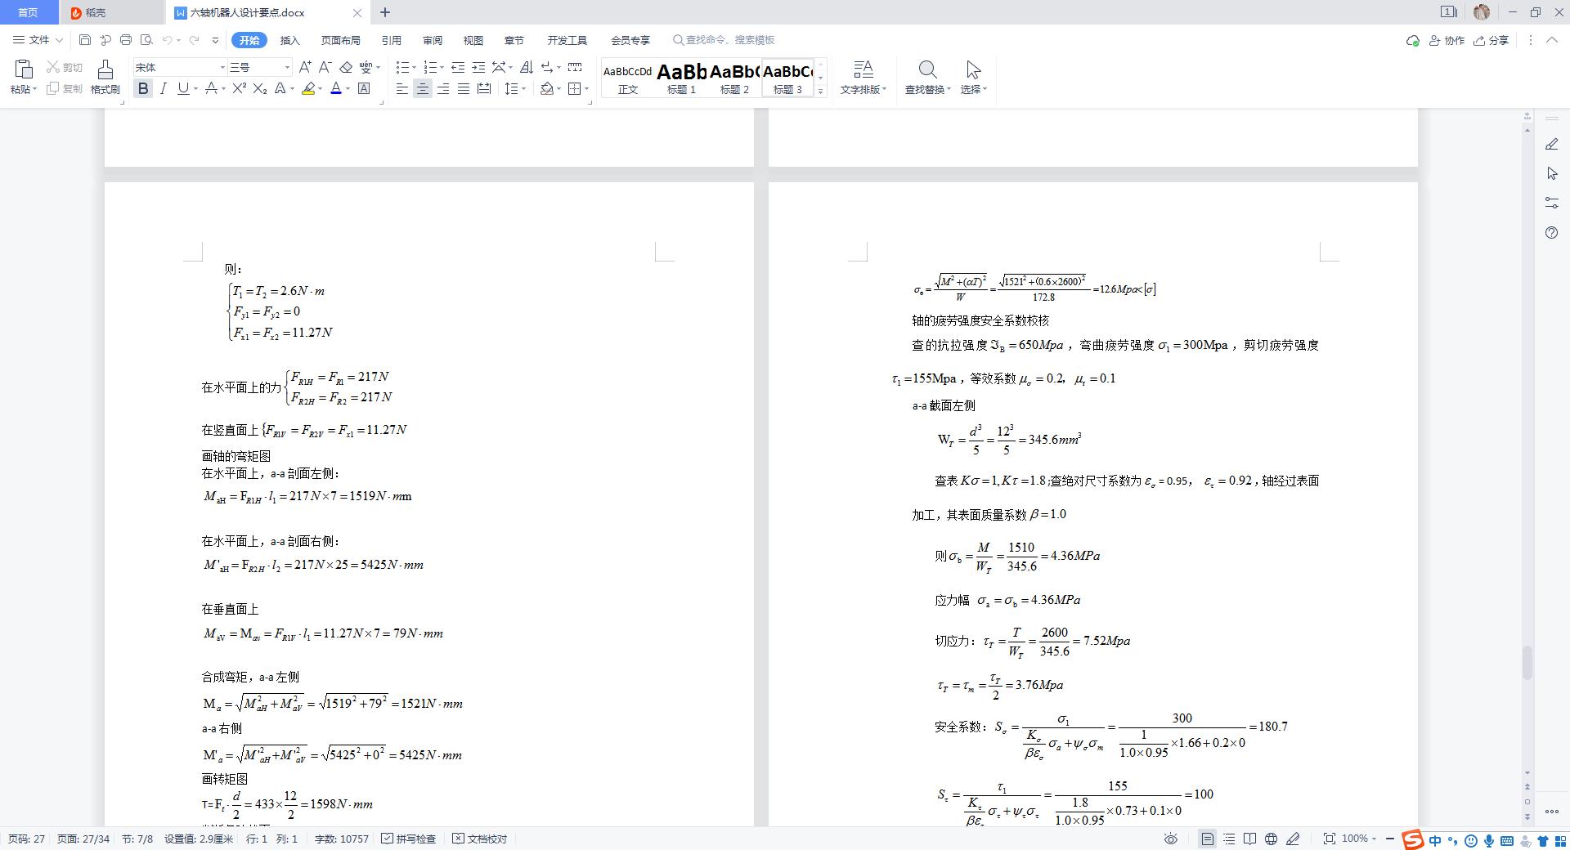Screen dimensions: 1570x850
Task: Expand the styles gallery
Action: pos(820,92)
